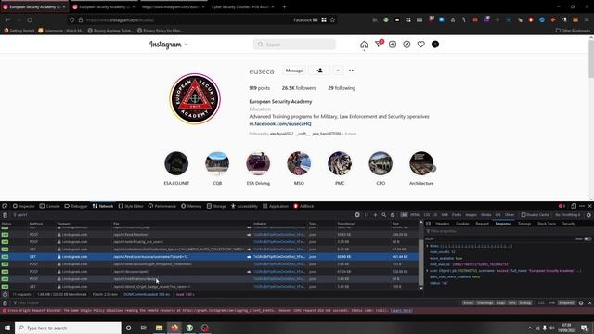The image size is (594, 334).
Task: Open Windows Start menu
Action: coord(7,328)
